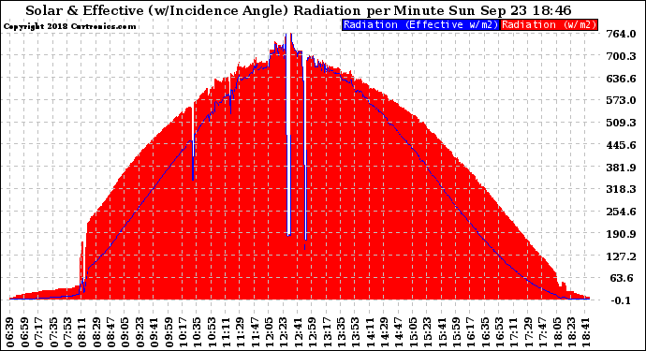Click the 08:29 time label
This screenshot has width=646, height=351.
96,332
